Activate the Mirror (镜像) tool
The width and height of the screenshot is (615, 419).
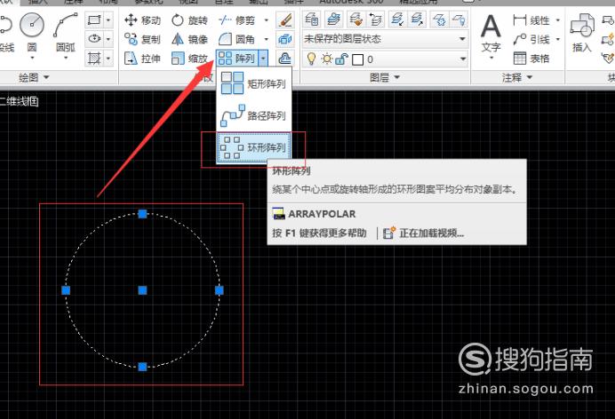tap(189, 39)
